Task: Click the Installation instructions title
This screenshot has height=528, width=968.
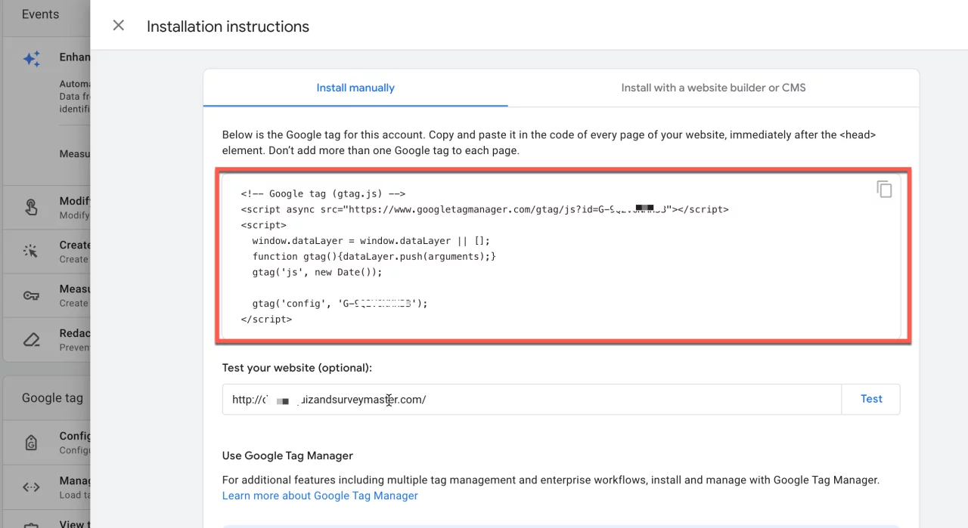Action: (228, 26)
